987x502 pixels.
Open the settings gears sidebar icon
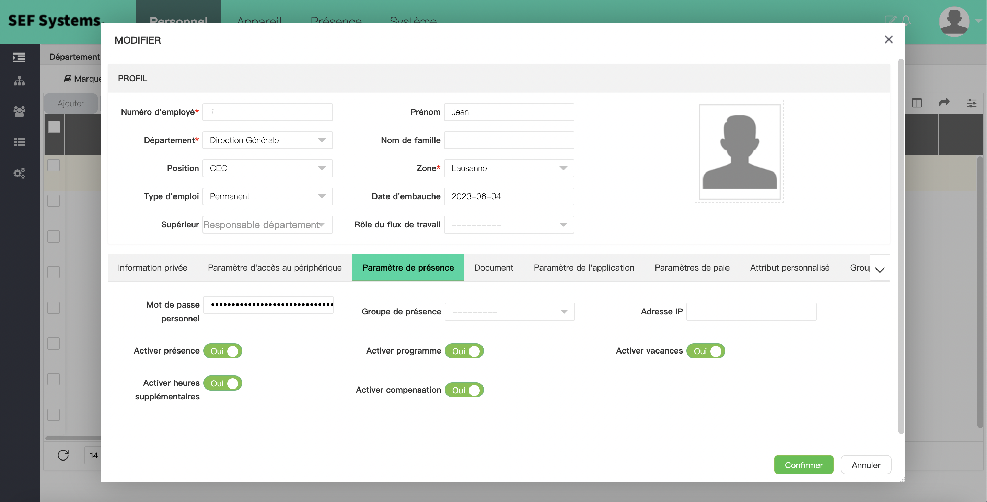[19, 173]
